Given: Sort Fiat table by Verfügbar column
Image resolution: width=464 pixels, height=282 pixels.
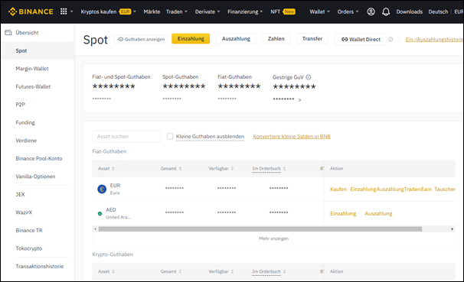Looking at the screenshot, I should point(232,168).
